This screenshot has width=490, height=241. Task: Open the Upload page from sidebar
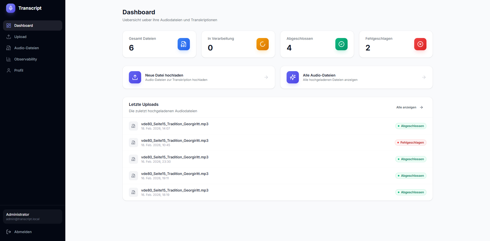[20, 37]
